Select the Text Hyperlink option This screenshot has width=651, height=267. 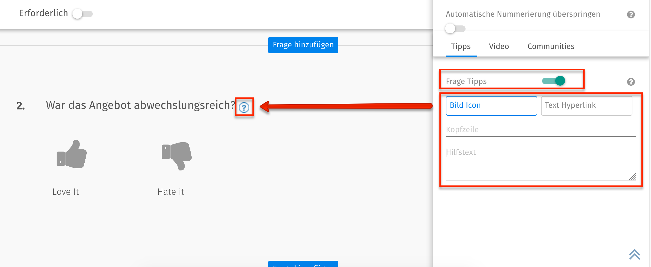tap(586, 106)
